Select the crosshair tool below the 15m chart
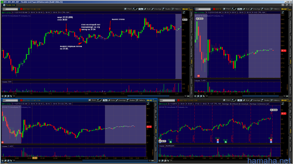Viewport: 293px width, 164px height. pyautogui.click(x=195, y=96)
